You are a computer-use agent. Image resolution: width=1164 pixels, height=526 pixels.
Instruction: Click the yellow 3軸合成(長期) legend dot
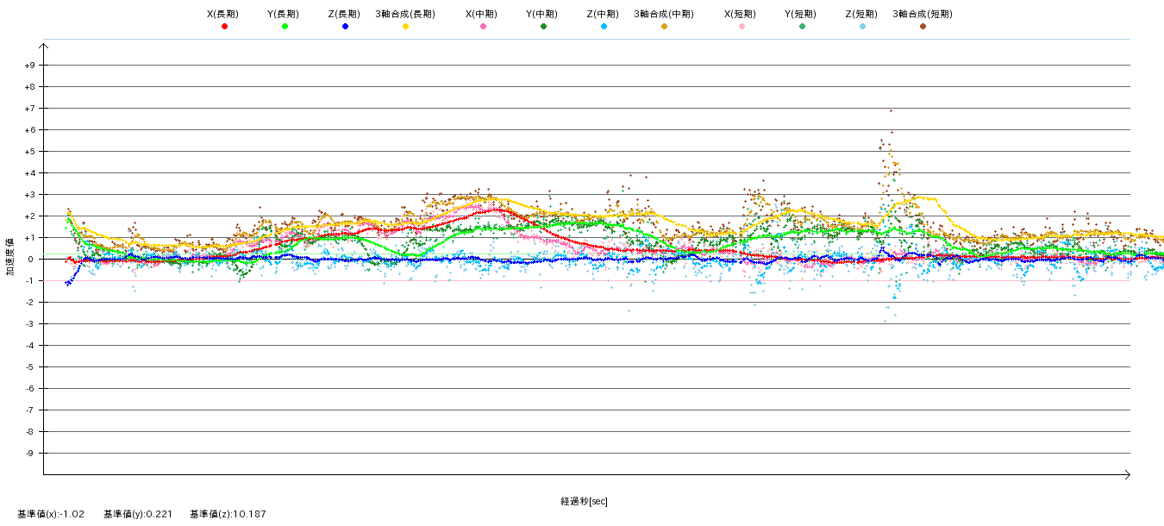[405, 27]
